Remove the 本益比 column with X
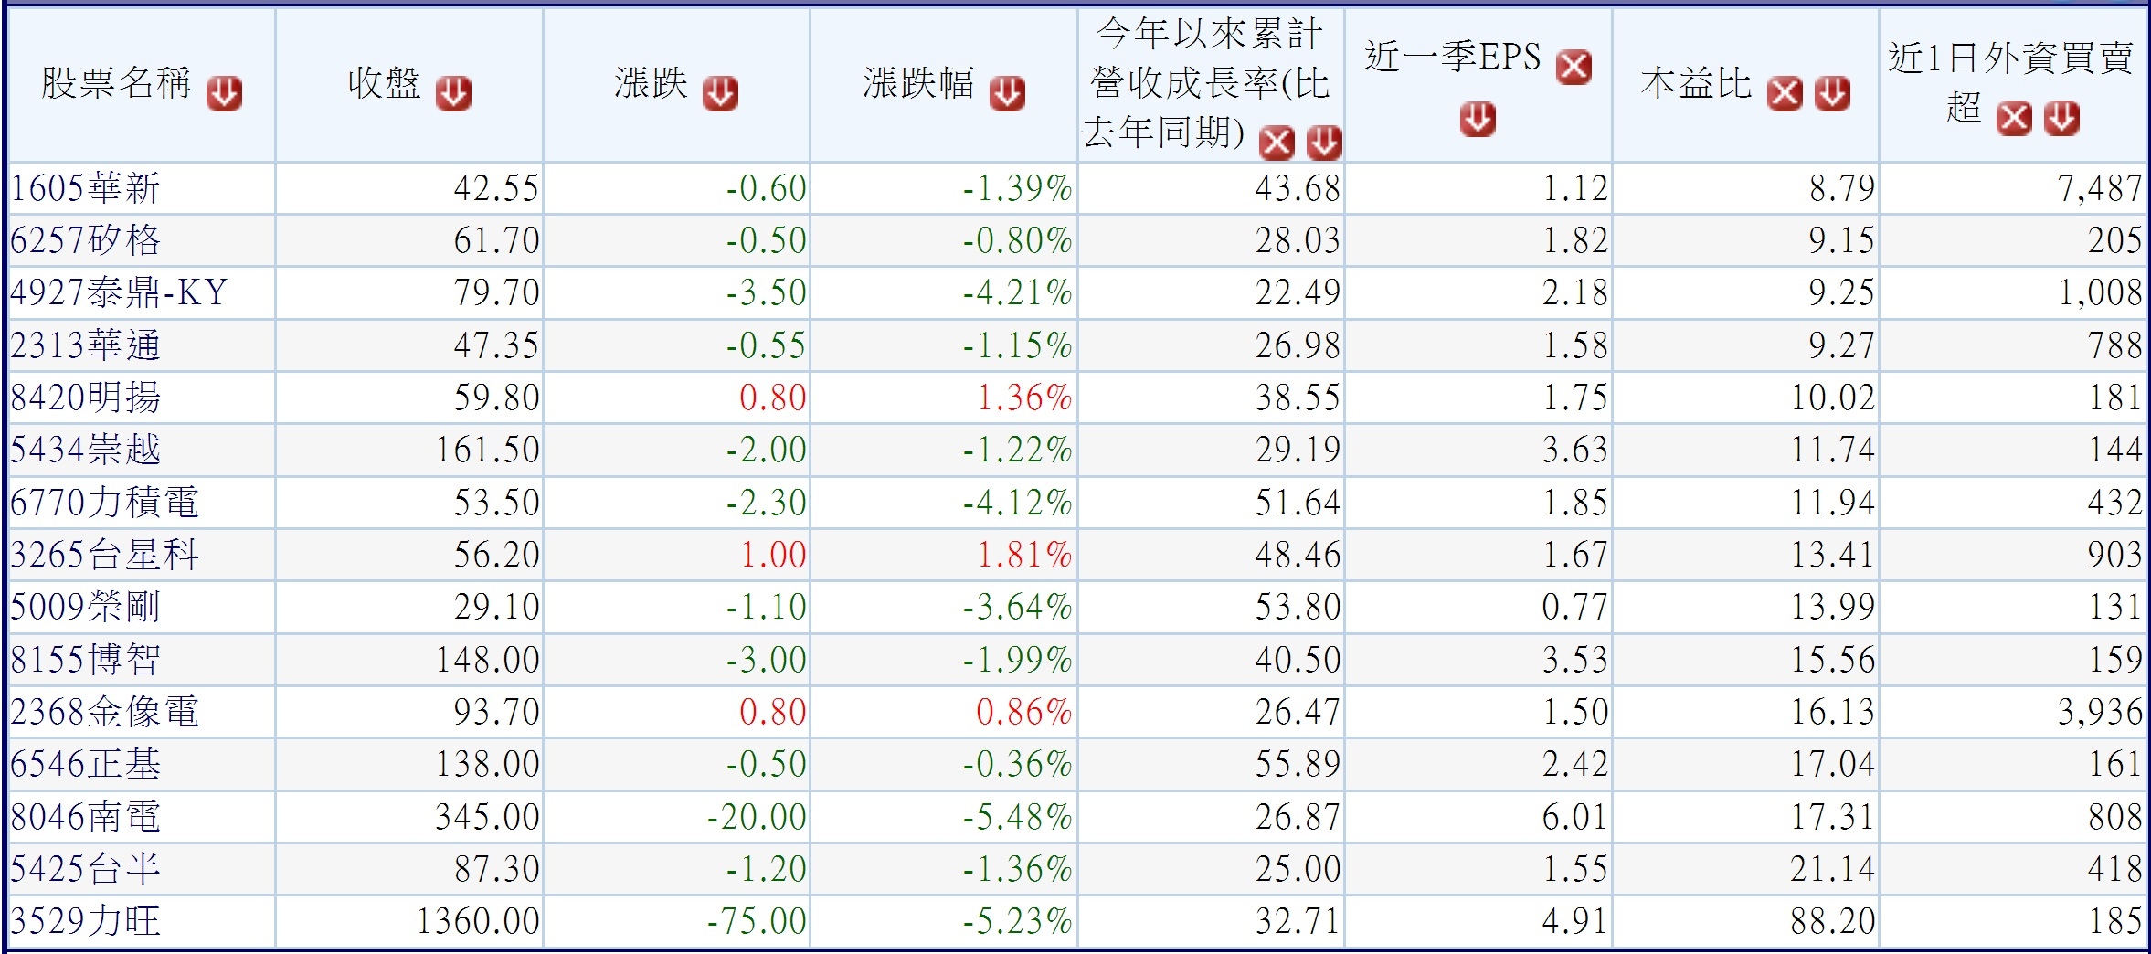 coord(1785,93)
